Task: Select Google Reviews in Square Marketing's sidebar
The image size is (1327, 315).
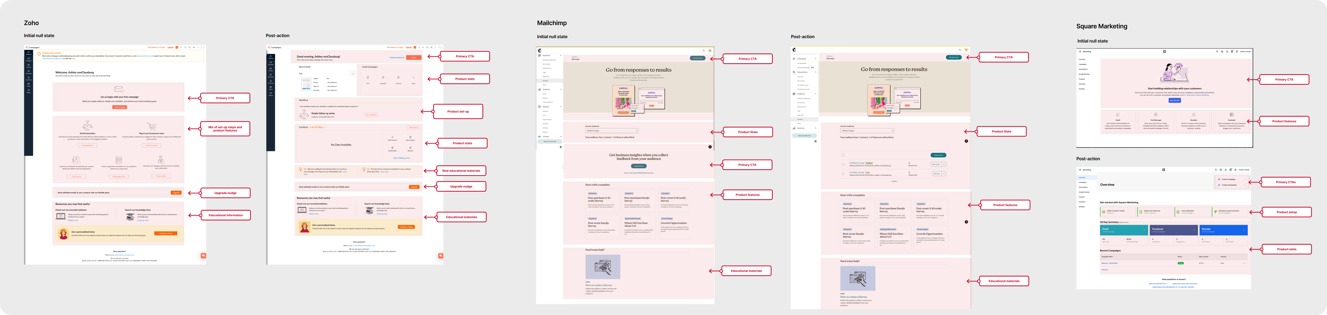Action: (x=1085, y=74)
